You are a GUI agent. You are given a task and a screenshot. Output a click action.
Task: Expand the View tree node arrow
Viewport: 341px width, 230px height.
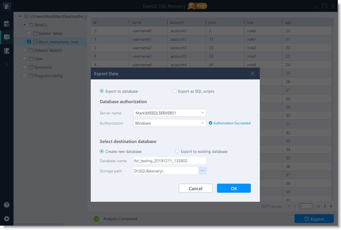(x=20, y=59)
